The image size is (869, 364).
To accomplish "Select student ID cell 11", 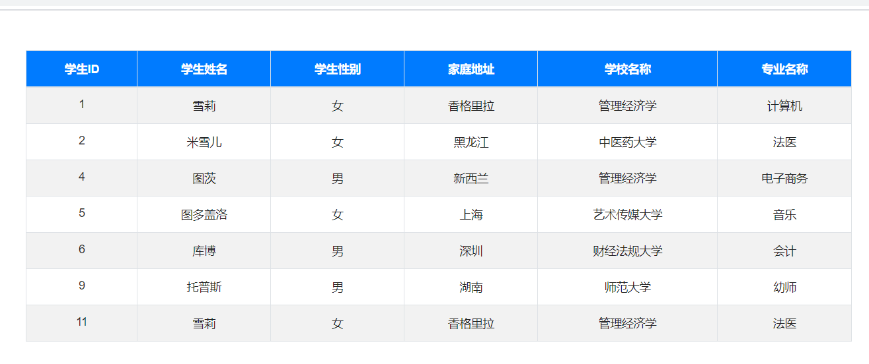I will [82, 323].
